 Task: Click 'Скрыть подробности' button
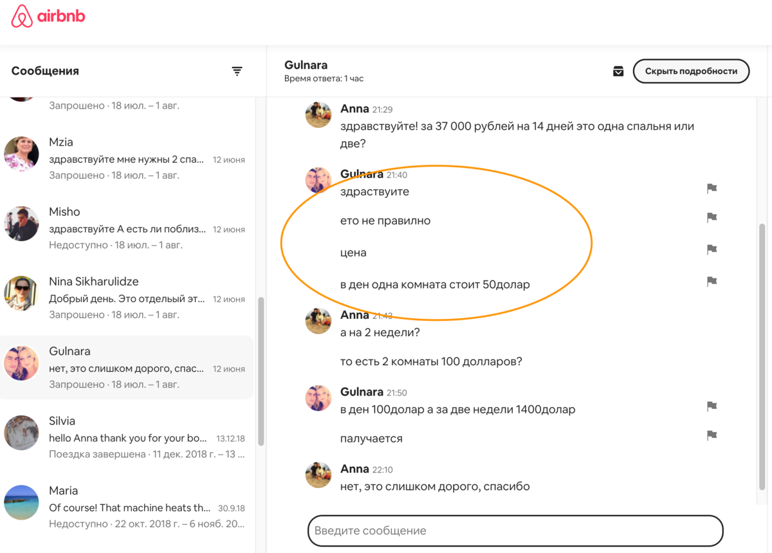pyautogui.click(x=691, y=71)
